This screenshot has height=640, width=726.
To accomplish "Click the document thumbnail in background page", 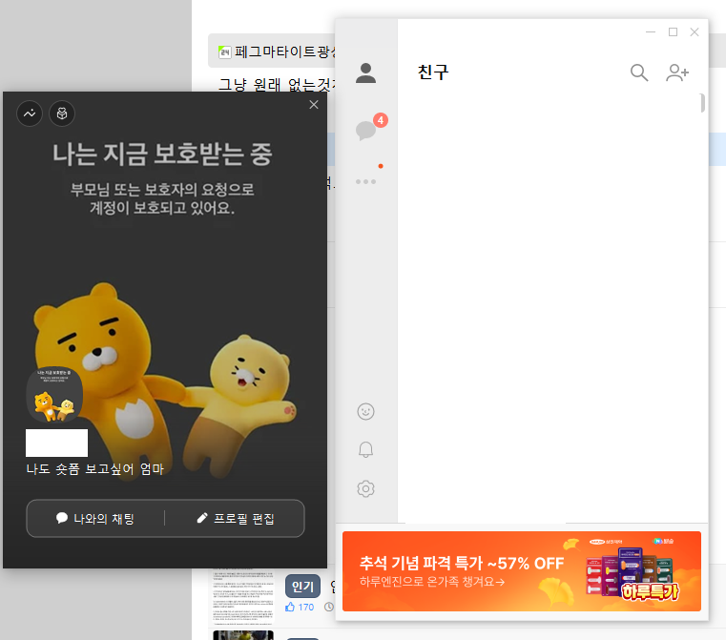I will pos(243,595).
